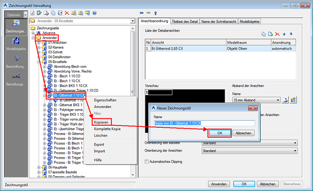Screen dimensions: 313x191
Task: Move detail view up with small blue arrow
Action: pyautogui.click(x=284, y=34)
